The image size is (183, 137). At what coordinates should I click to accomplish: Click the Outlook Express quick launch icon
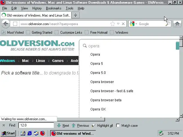[x=36, y=133]
